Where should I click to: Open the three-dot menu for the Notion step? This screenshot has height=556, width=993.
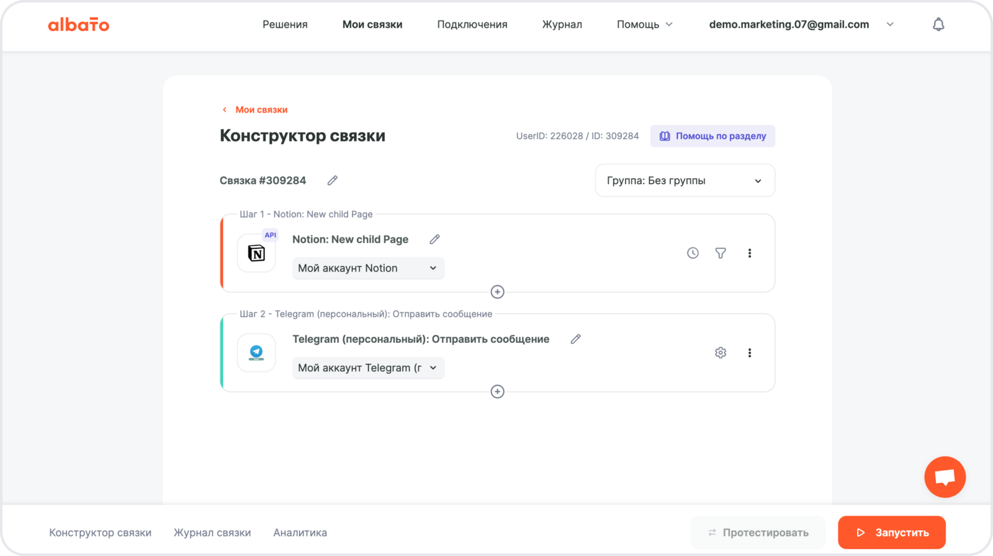coord(750,253)
